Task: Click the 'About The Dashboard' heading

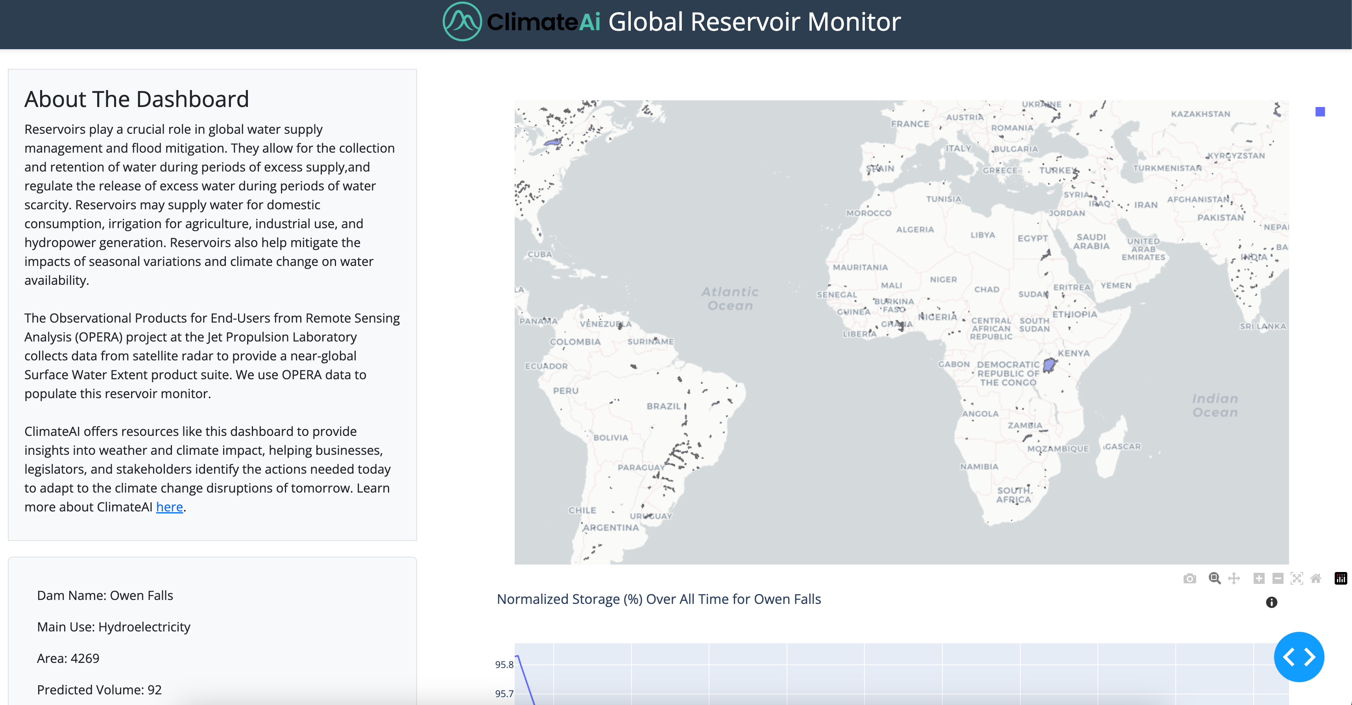Action: pos(137,99)
